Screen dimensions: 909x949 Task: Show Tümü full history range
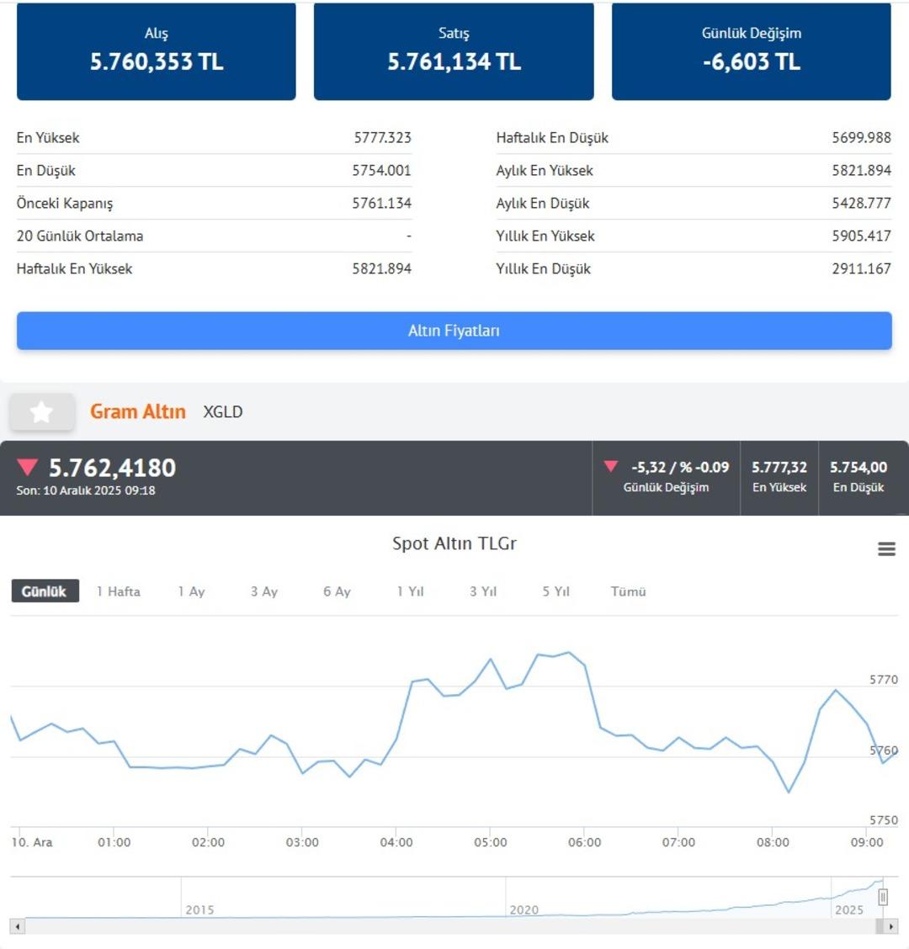pyautogui.click(x=628, y=591)
